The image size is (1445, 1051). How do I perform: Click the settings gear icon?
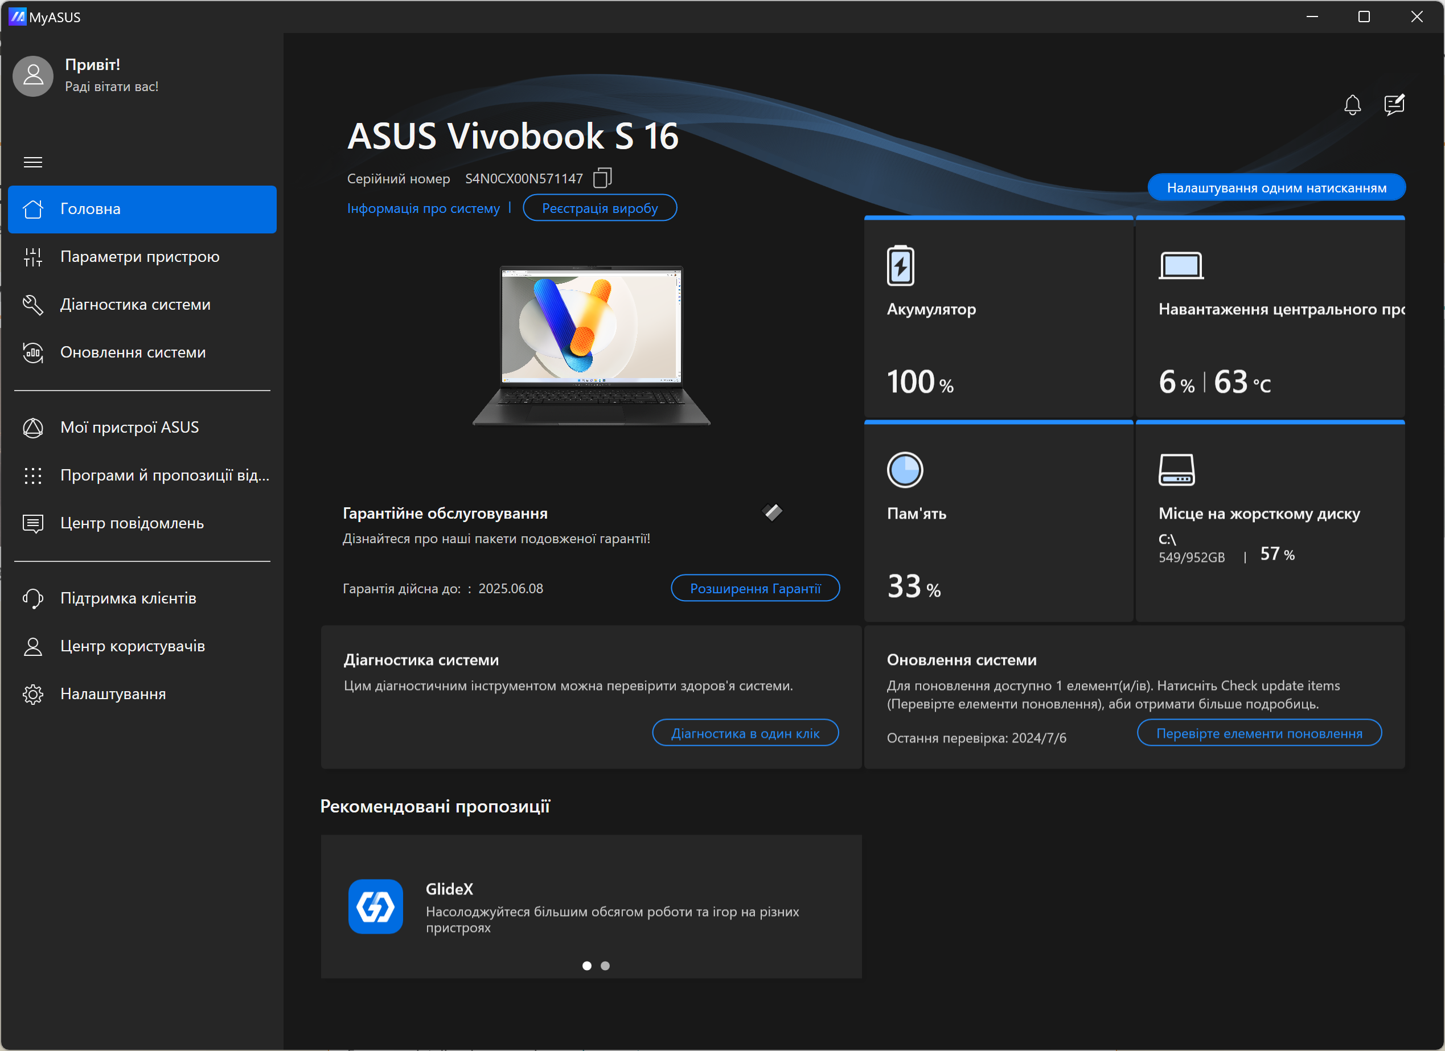(x=33, y=693)
